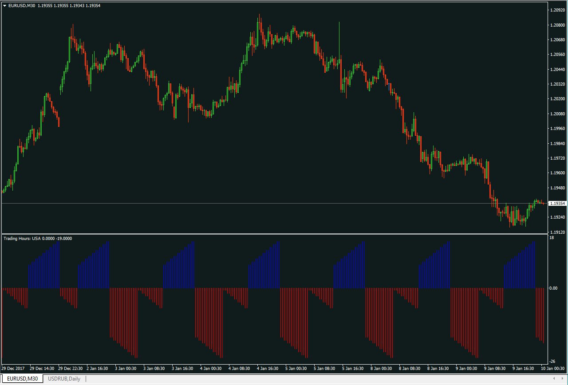
Task: Select the 'Trading Hours: USA' indicator label
Action: (22, 238)
